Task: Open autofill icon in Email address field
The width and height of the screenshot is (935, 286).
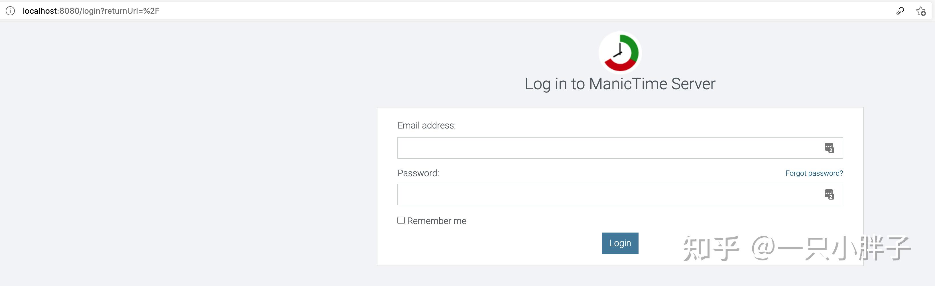Action: [829, 148]
